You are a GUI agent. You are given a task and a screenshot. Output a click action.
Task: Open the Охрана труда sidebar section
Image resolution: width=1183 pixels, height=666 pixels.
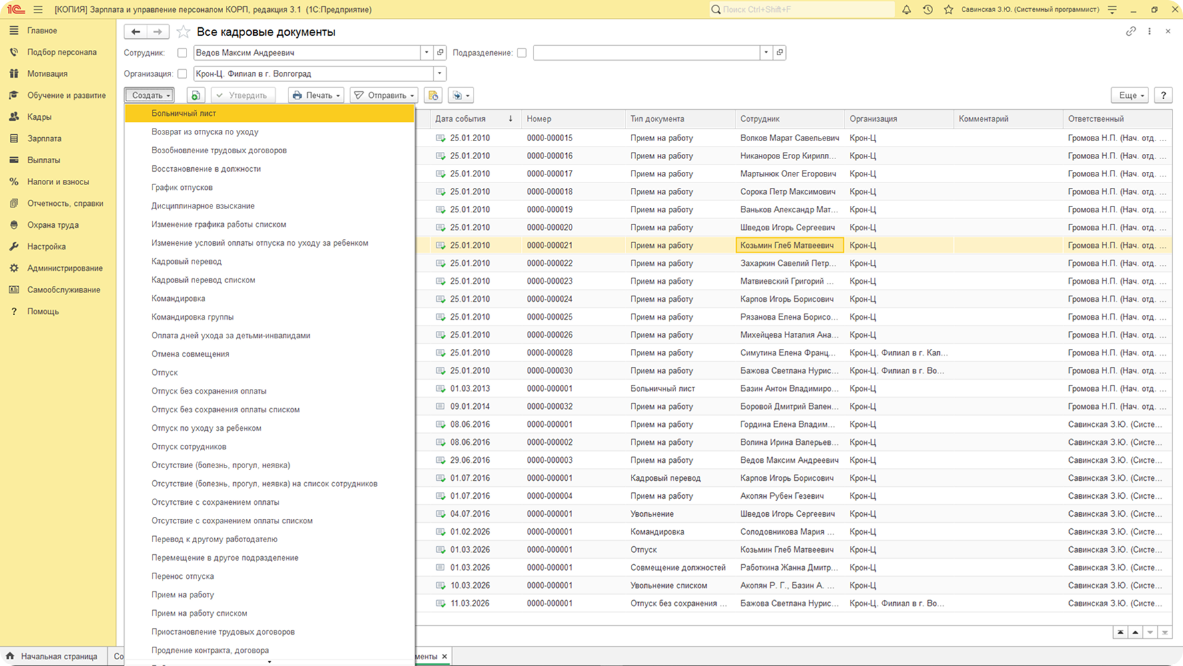pos(53,225)
